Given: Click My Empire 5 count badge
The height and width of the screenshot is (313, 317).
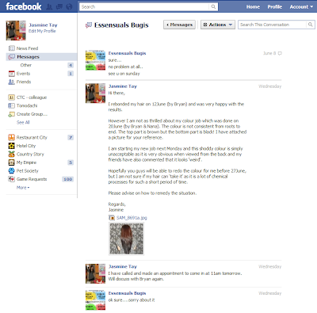Looking at the screenshot, I should [71, 162].
